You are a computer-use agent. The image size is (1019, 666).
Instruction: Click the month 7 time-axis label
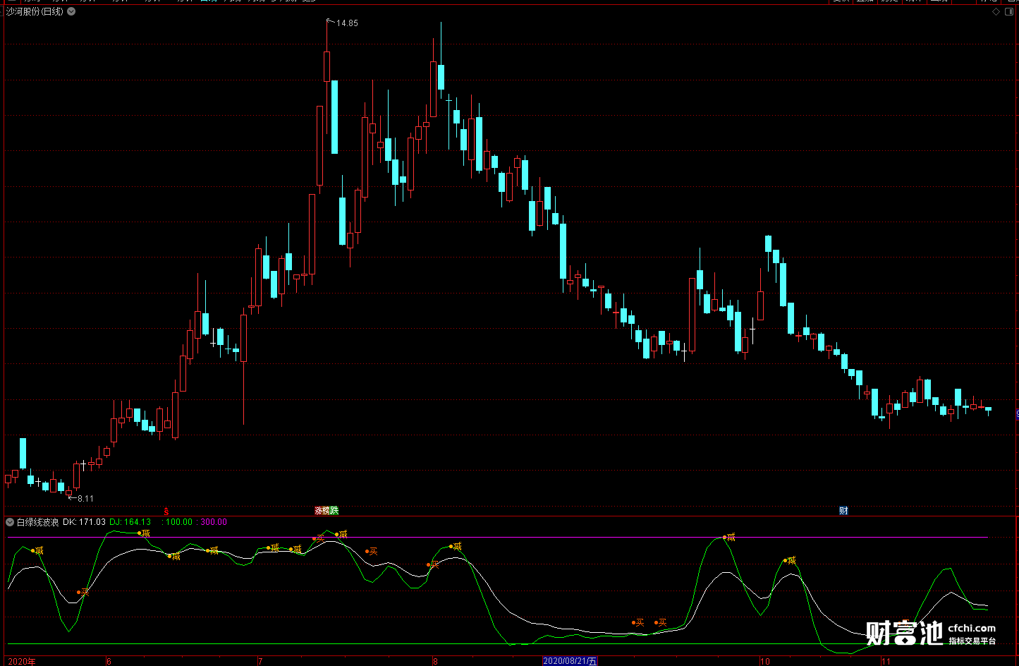tap(260, 661)
